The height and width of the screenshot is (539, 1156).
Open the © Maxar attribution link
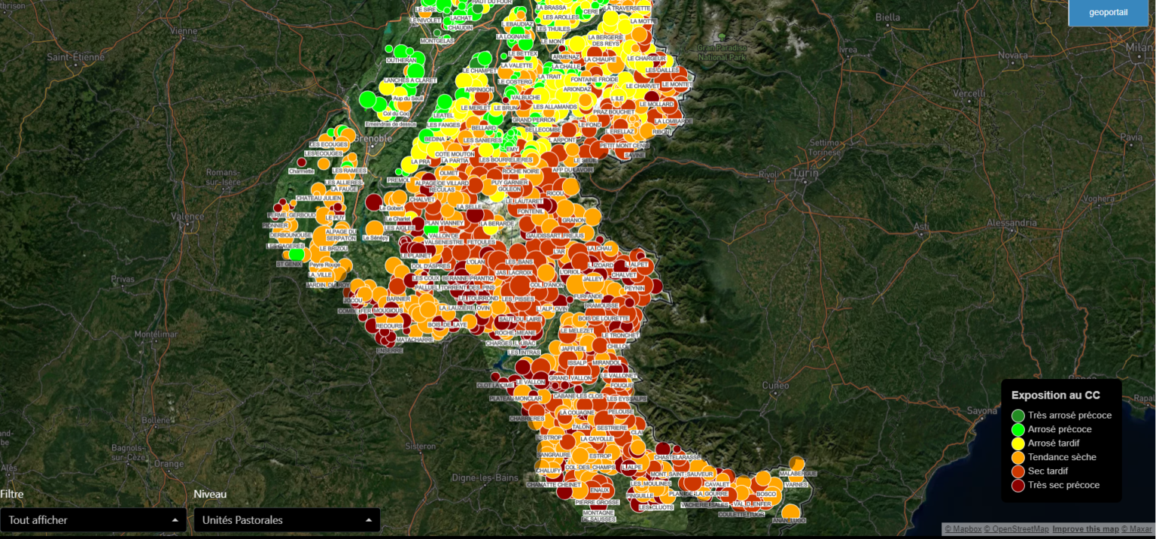pyautogui.click(x=1137, y=529)
